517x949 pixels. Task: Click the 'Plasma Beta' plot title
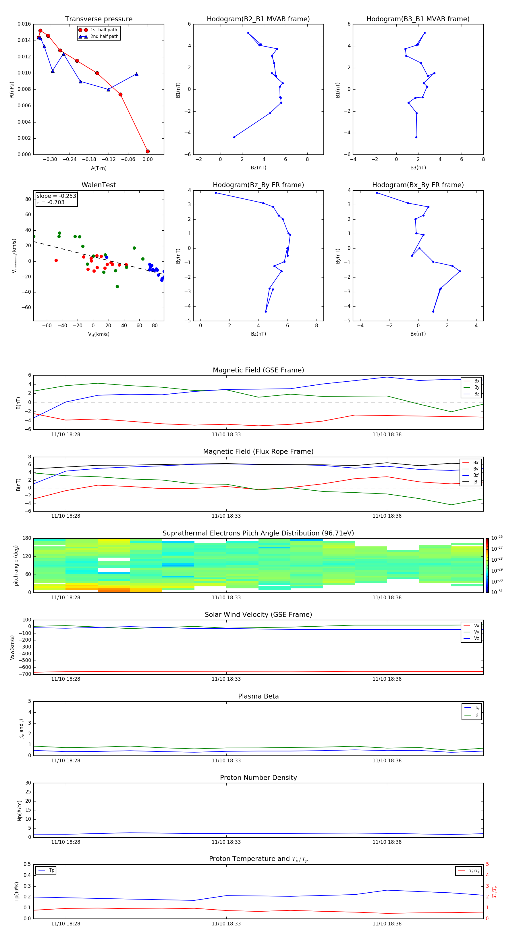click(x=258, y=697)
